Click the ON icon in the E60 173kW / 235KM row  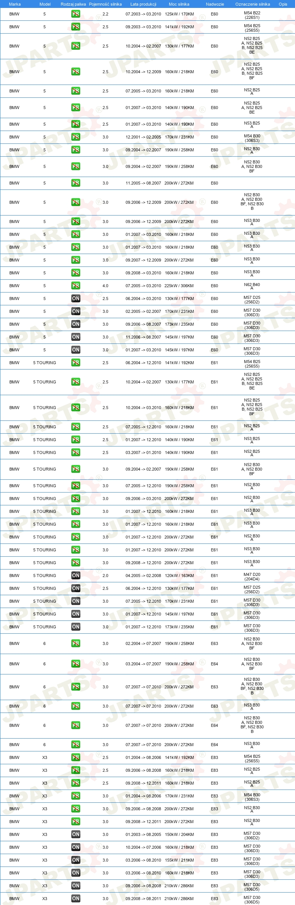click(76, 324)
